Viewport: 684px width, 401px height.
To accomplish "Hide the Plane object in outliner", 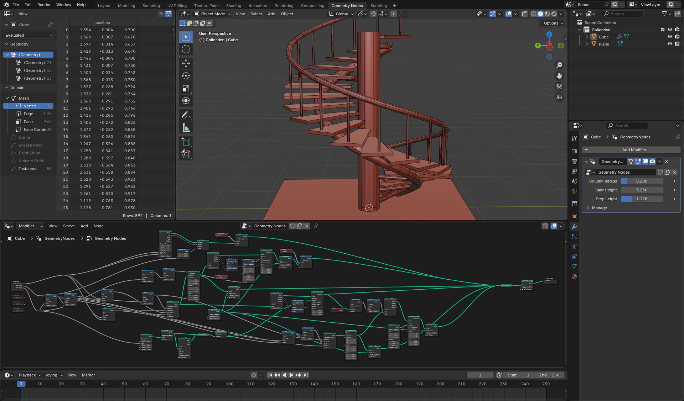I will (670, 44).
